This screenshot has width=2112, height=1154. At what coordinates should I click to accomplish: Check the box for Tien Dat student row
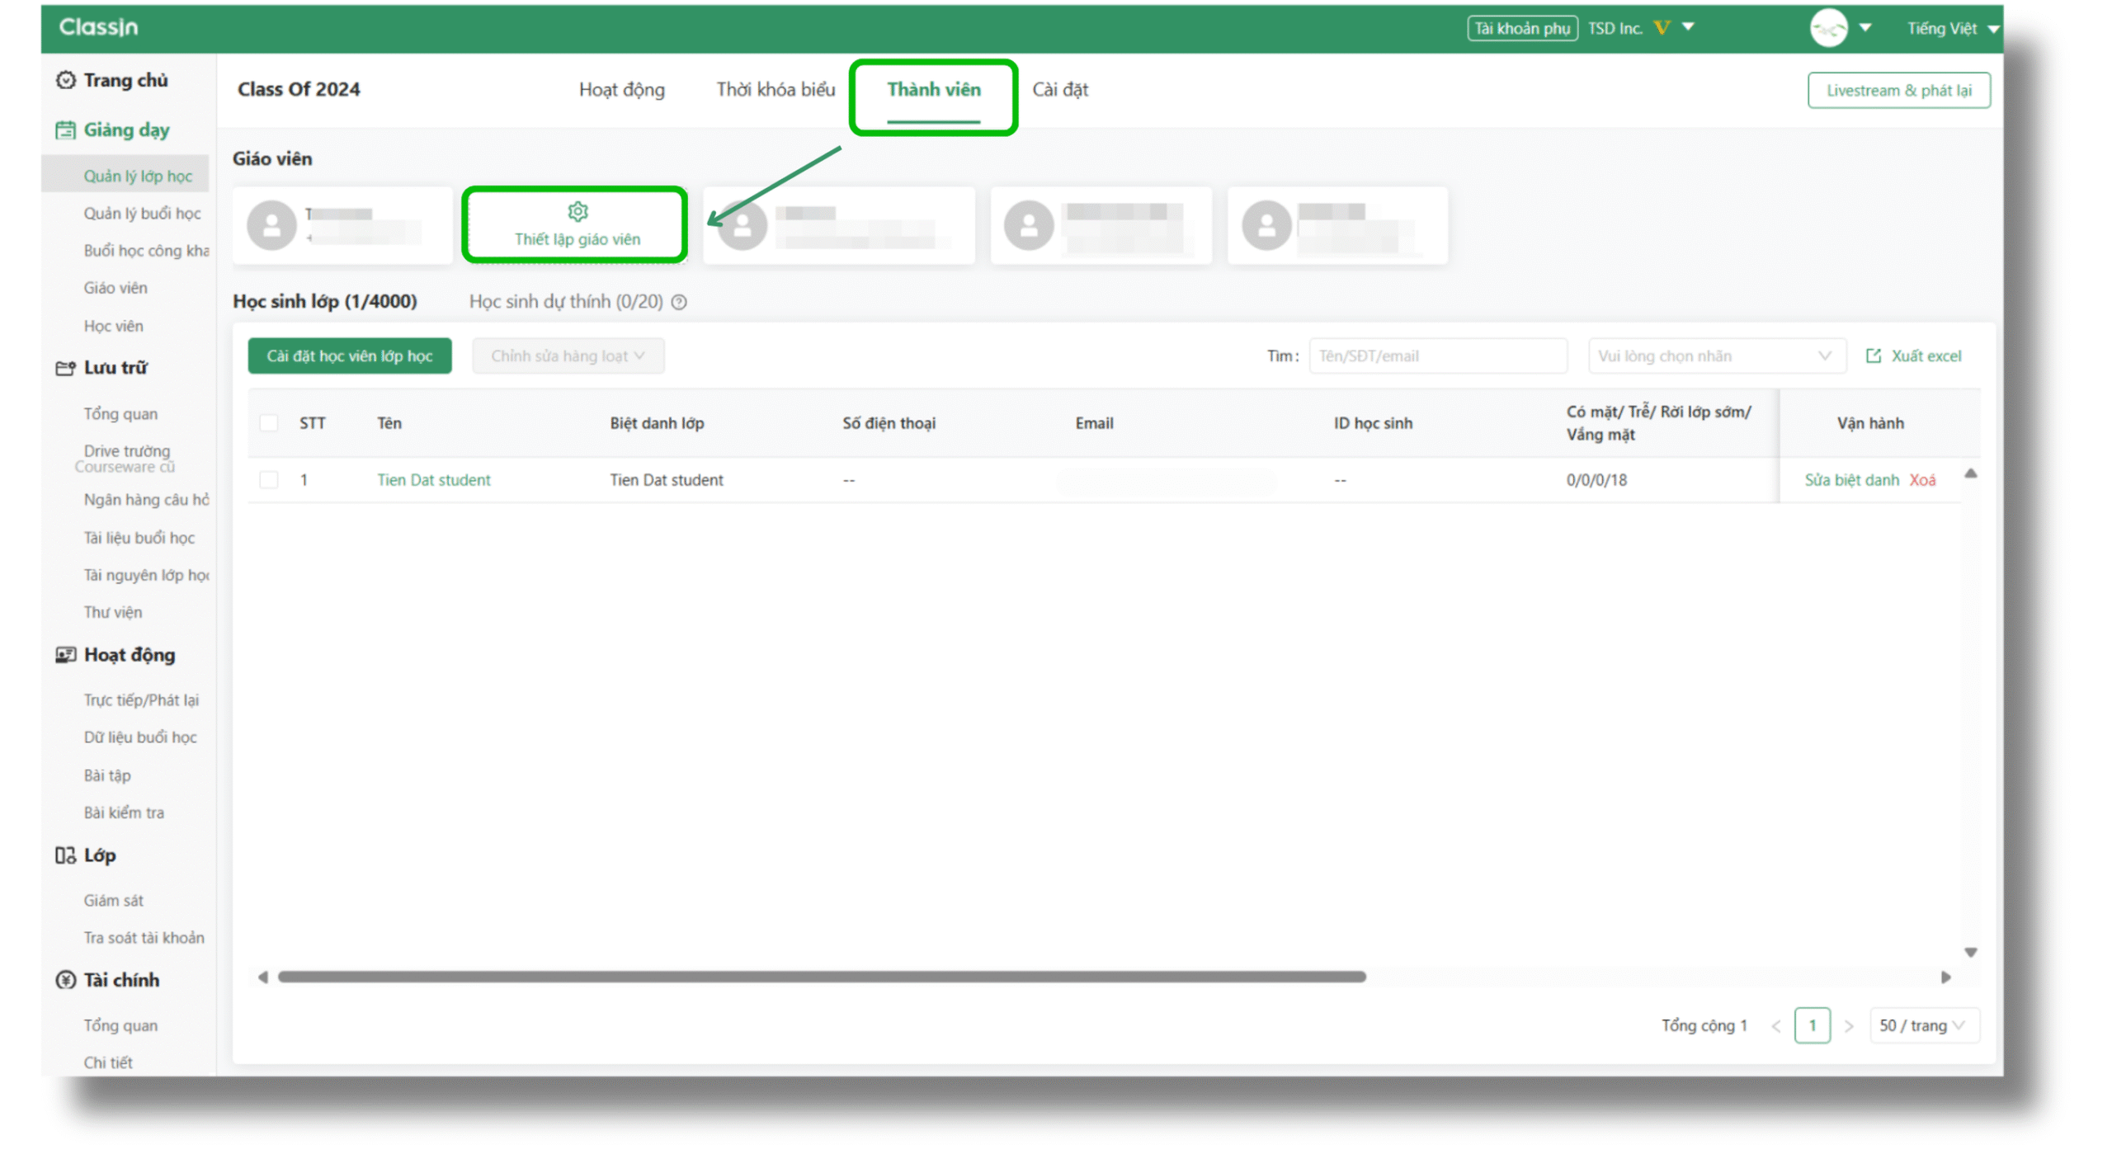tap(269, 480)
